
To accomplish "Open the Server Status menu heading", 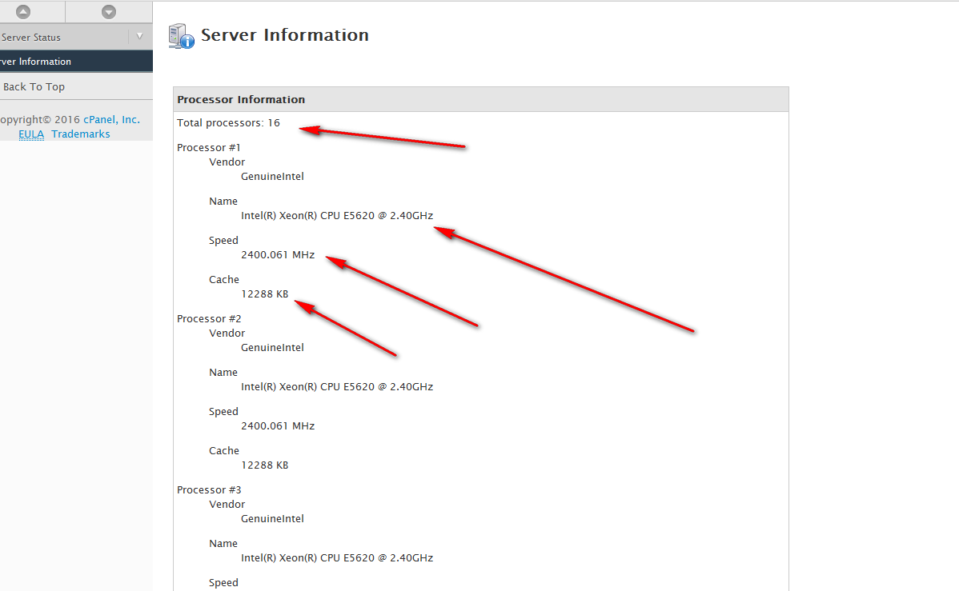I will coord(32,38).
